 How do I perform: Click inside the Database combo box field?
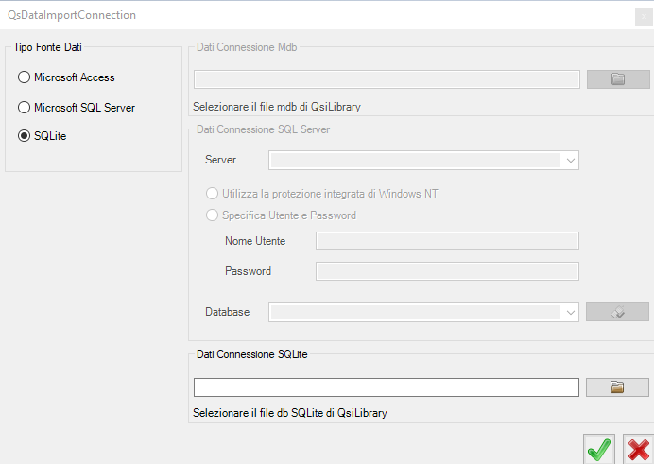pos(416,312)
